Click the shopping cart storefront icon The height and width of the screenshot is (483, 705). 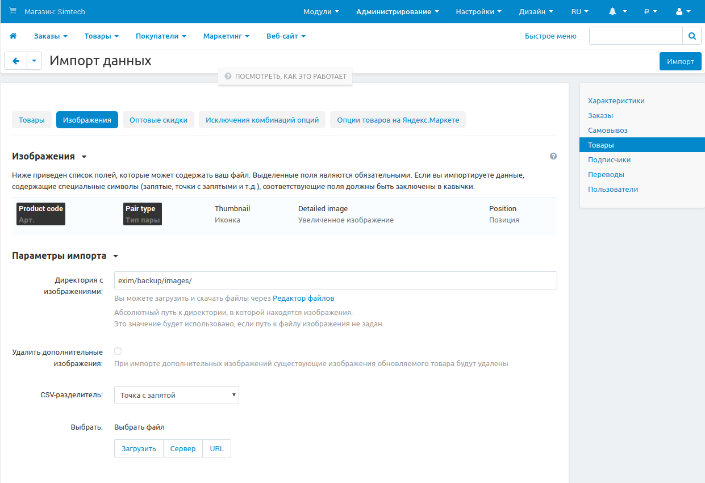pyautogui.click(x=13, y=11)
